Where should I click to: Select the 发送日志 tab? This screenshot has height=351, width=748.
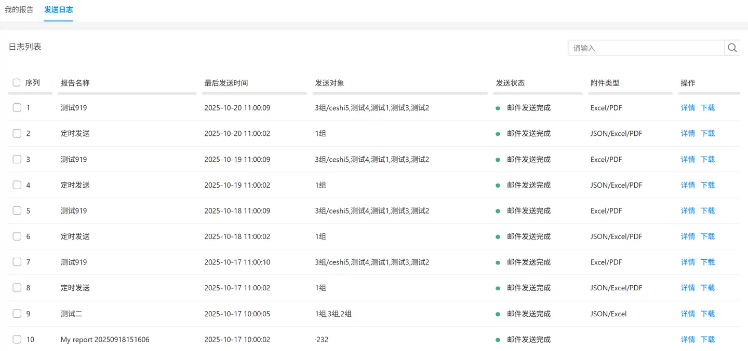[59, 10]
